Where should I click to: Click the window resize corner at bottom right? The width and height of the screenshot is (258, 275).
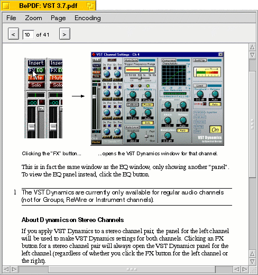(x=253, y=270)
